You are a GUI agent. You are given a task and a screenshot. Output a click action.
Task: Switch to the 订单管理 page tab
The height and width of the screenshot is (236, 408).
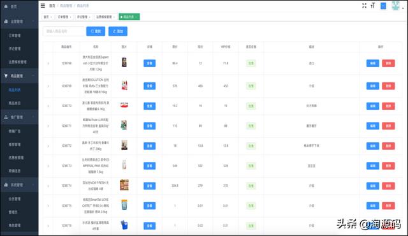coord(64,17)
